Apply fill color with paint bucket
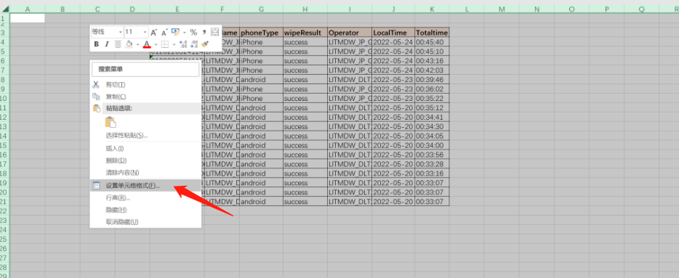This screenshot has height=278, width=679. [129, 44]
